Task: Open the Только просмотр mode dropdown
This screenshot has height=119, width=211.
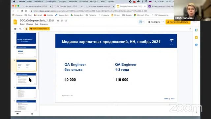Action: [x=40, y=29]
